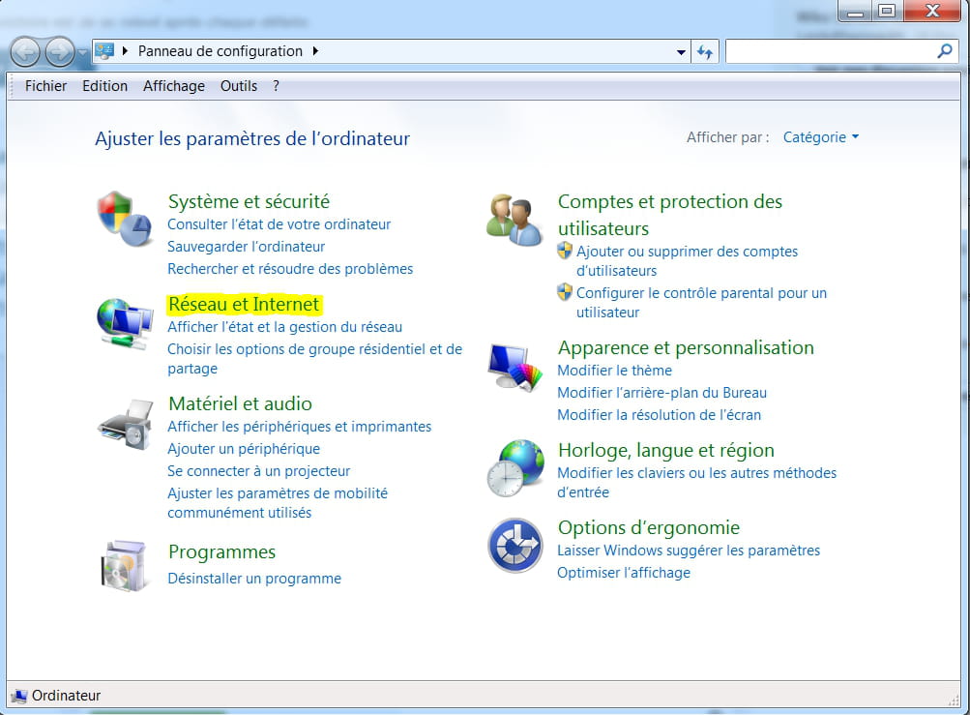
Task: Go forward with the Forward arrow button
Action: click(60, 52)
